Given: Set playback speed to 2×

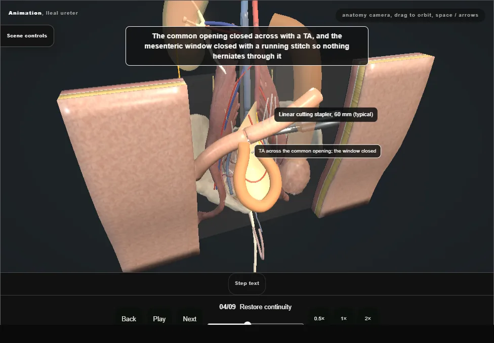Looking at the screenshot, I should pos(367,318).
